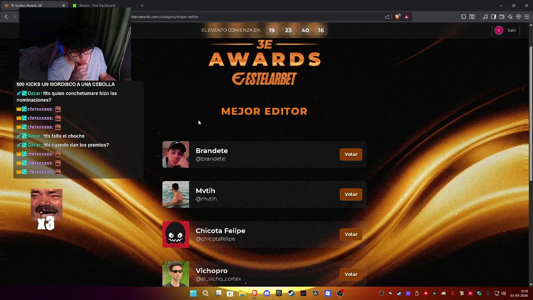Vote for Chicota Felipe

[x=351, y=234]
